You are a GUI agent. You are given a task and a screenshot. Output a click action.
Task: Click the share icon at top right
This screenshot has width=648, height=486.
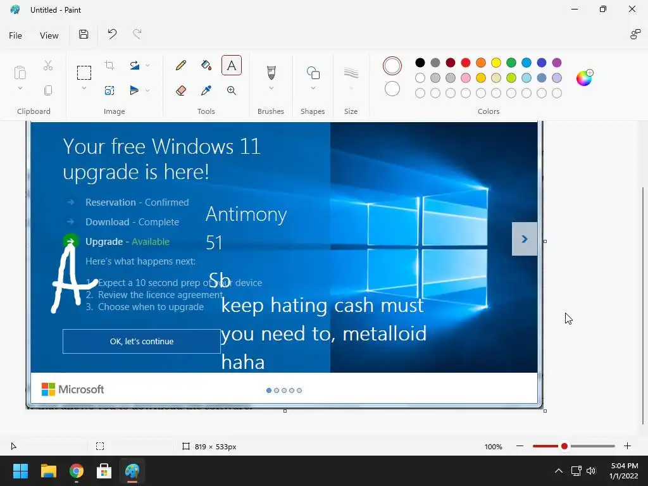coord(635,35)
